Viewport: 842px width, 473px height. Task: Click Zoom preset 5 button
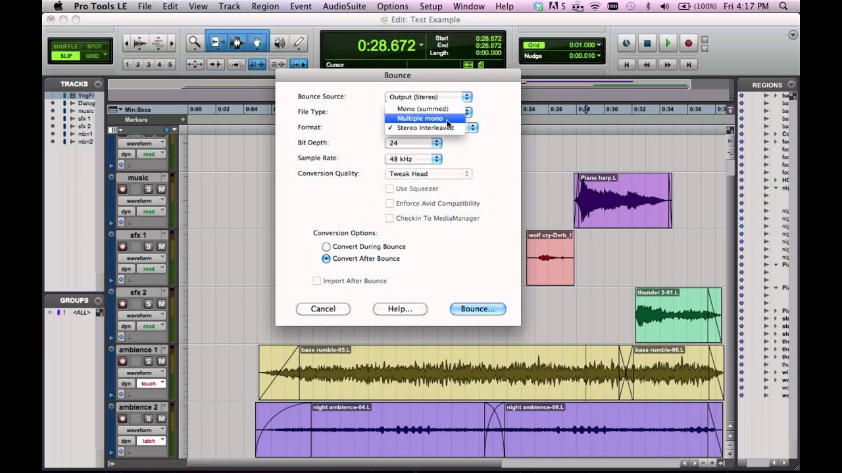[x=170, y=64]
